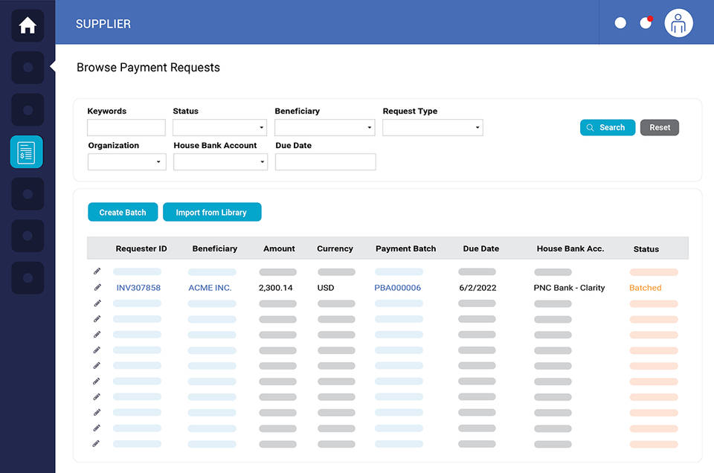Click the Home icon in the sidebar

(27, 25)
